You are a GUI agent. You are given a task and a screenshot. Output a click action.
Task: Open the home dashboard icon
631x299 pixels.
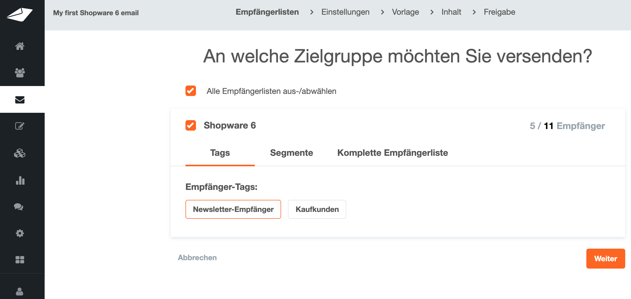[x=20, y=46]
